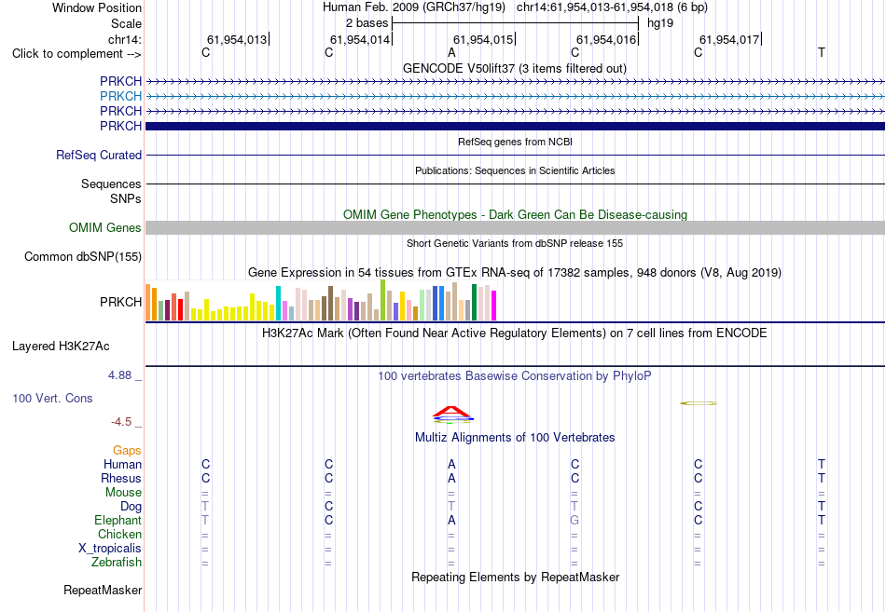Click the Sequences track label
886x612 pixels.
coord(111,184)
